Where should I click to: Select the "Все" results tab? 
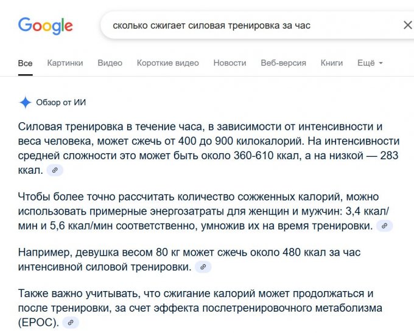tap(25, 63)
